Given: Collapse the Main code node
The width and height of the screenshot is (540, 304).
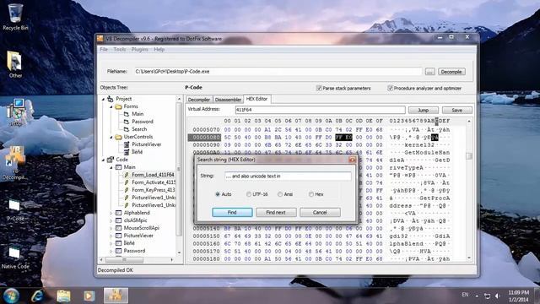Looking at the screenshot, I should (x=111, y=167).
